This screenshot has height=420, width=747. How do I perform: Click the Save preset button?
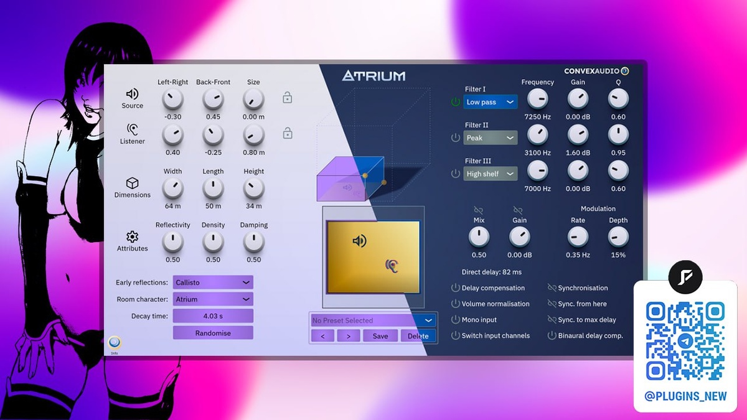pos(380,336)
